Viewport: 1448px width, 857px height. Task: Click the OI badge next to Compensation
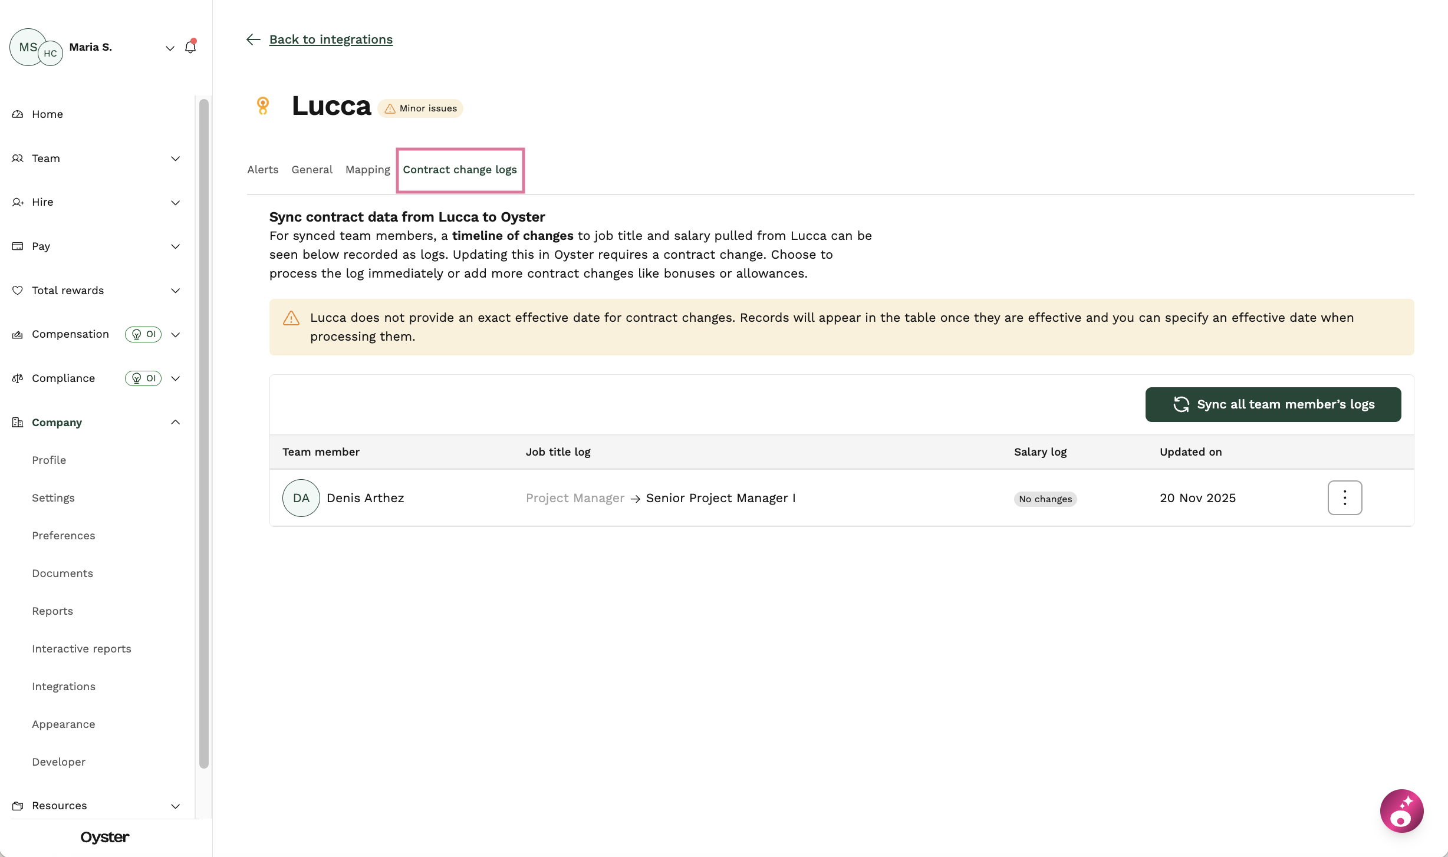pyautogui.click(x=143, y=335)
